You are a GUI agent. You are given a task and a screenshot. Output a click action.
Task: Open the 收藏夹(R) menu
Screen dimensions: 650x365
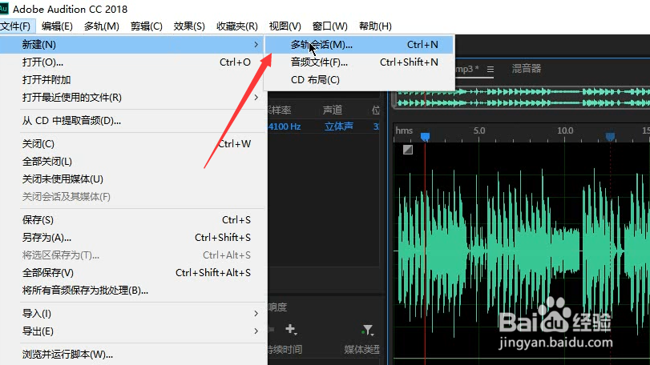[x=237, y=26]
